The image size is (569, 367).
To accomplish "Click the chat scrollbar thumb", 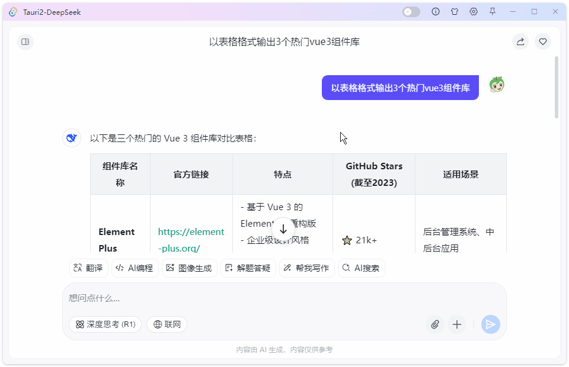I will 557,88.
